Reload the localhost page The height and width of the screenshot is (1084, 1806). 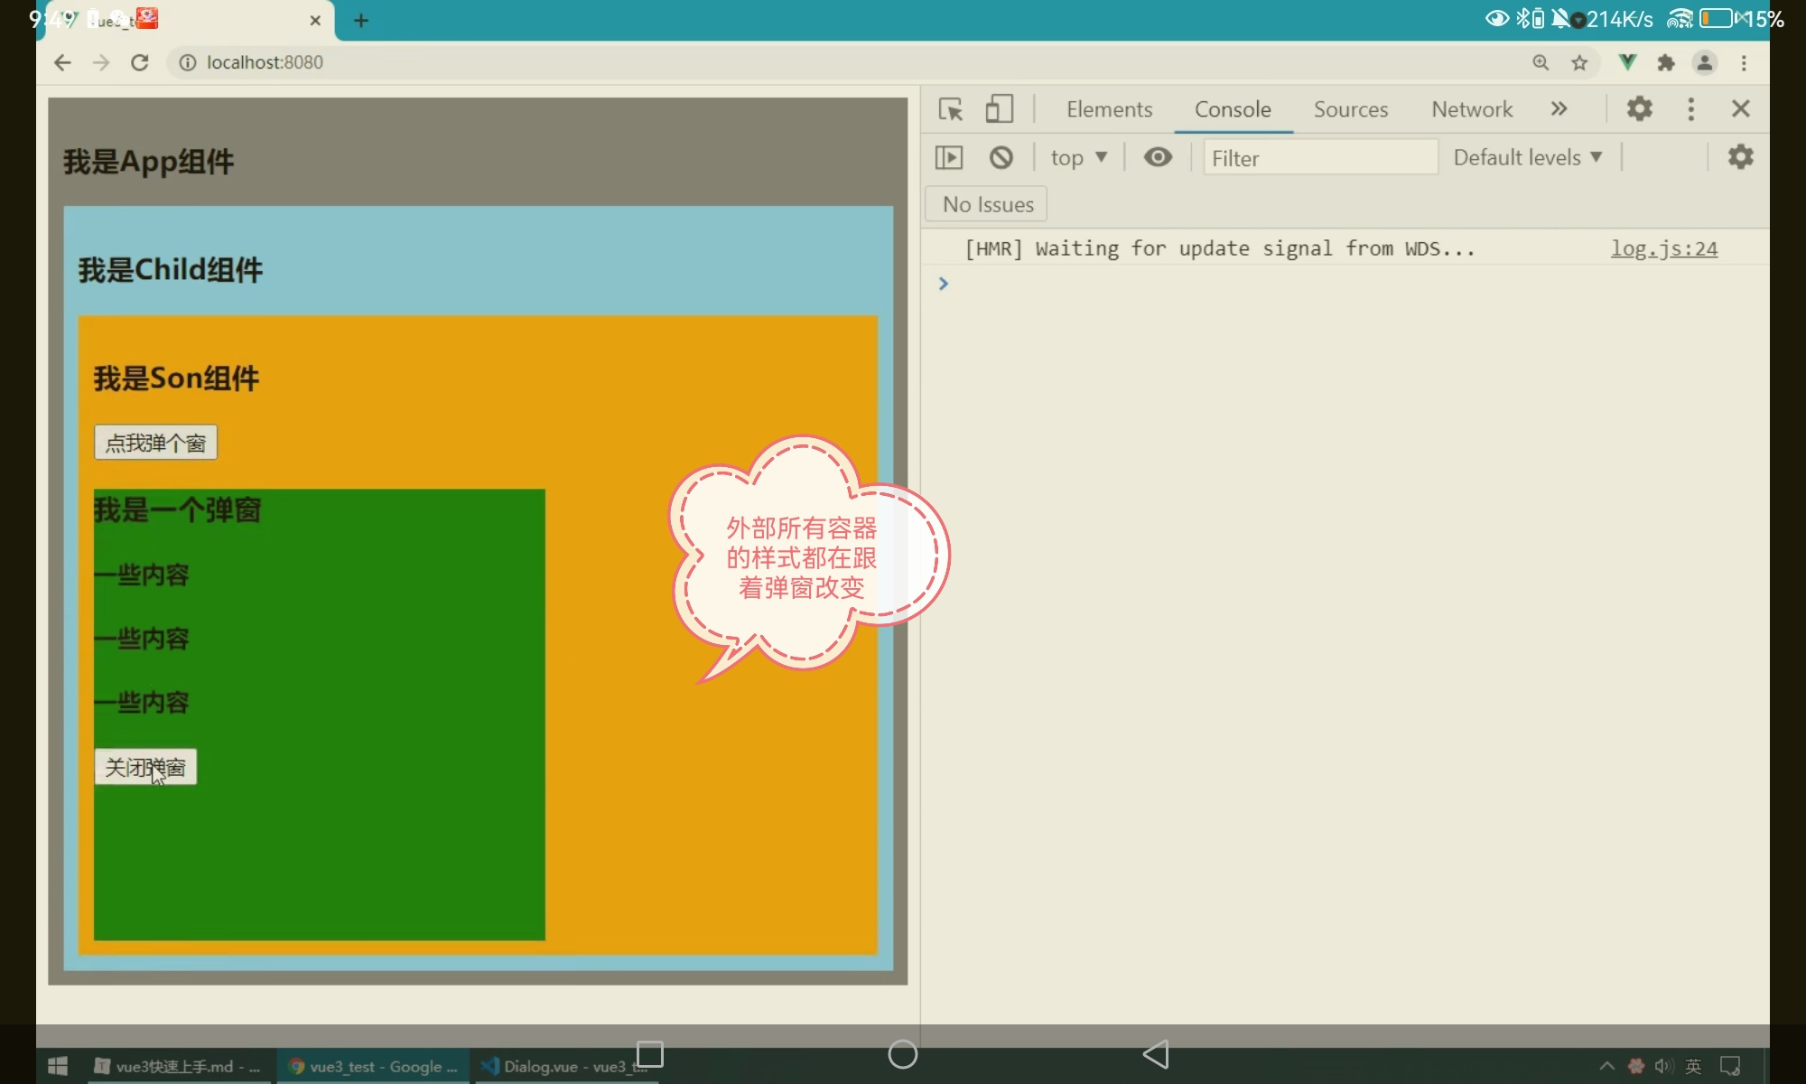point(140,62)
